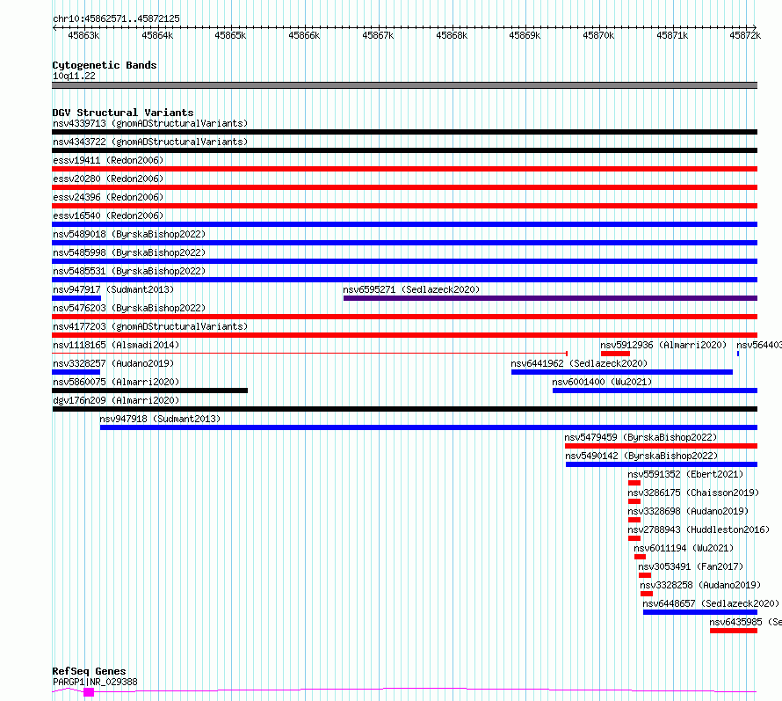Click the nsv4343722 gnomADStructuralVariants label
This screenshot has height=701, width=782.
click(x=150, y=142)
